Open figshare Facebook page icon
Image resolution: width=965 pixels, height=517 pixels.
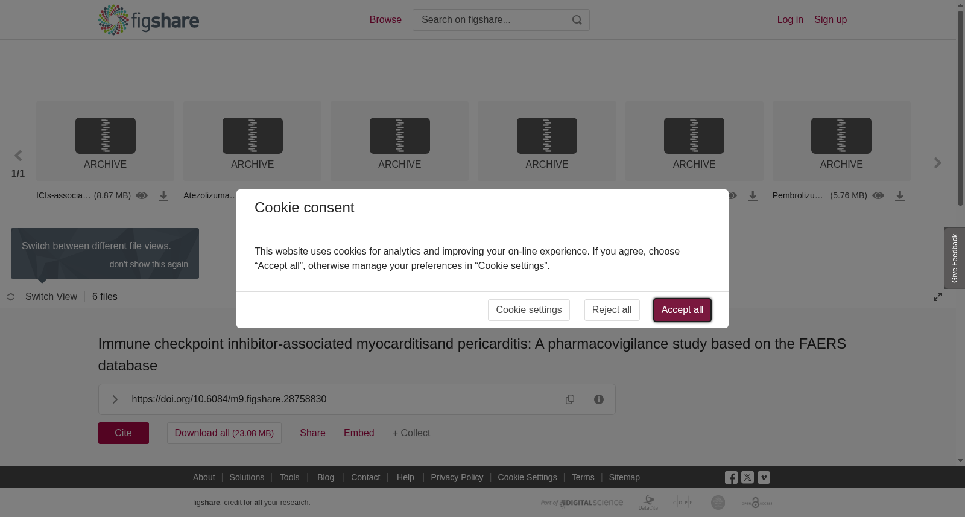pos(731,477)
